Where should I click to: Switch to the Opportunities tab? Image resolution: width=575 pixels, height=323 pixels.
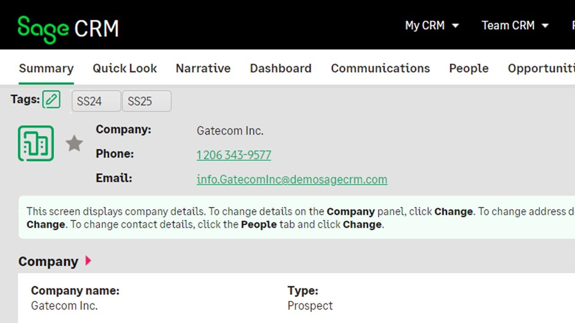[541, 68]
